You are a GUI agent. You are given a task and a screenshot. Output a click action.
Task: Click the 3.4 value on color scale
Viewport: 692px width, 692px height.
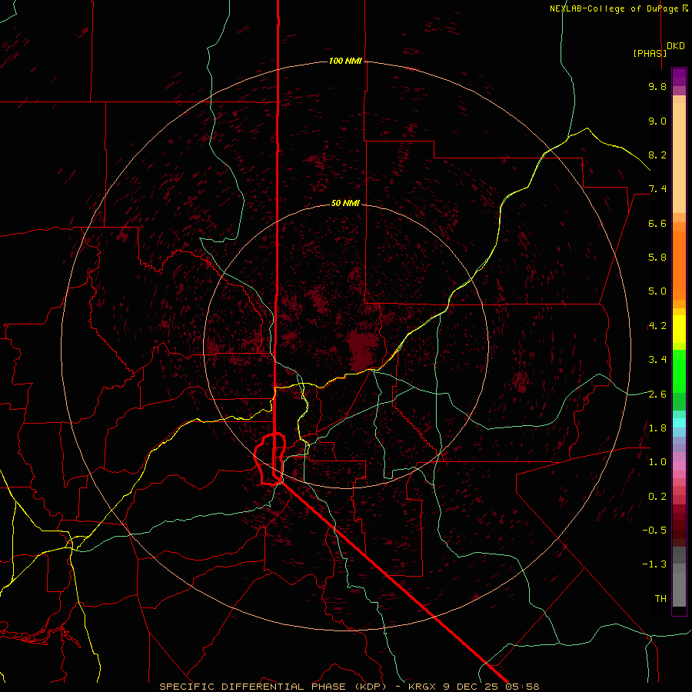pyautogui.click(x=657, y=360)
